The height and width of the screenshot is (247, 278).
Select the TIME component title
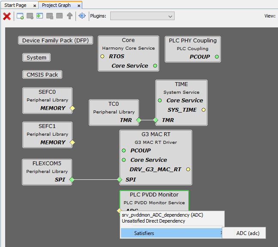(x=181, y=84)
